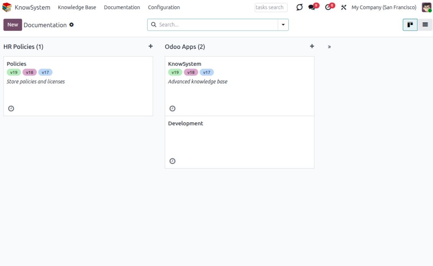Viewport: 433px width, 266px height.
Task: Click the debug tools wrench icon
Action: click(344, 7)
